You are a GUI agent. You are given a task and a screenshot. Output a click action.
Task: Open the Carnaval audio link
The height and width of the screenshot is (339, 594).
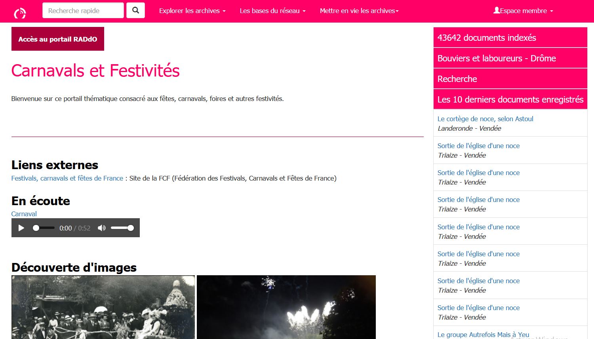point(24,214)
